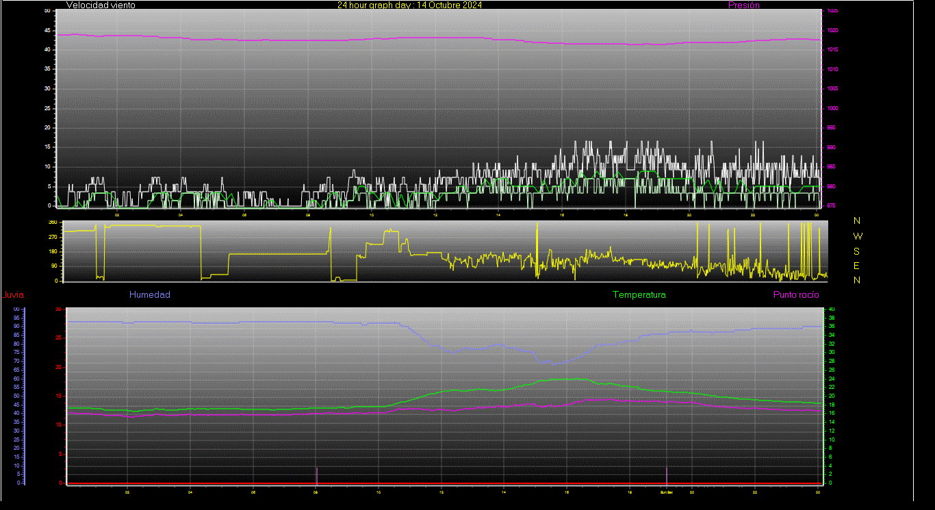Click the "Presión" legend label

click(x=744, y=5)
